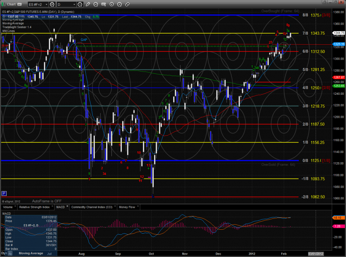Image resolution: width=346 pixels, height=257 pixels.
Task: Close the Money Flow tab
Action: tap(138, 206)
